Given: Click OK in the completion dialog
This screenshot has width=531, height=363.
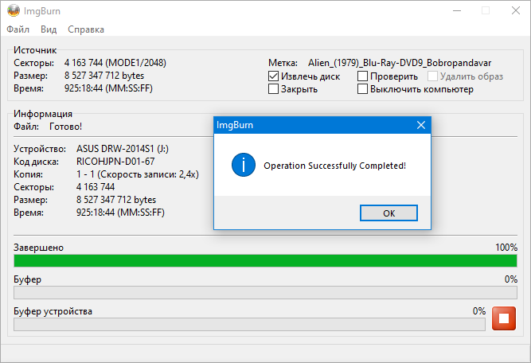Looking at the screenshot, I should pos(388,213).
